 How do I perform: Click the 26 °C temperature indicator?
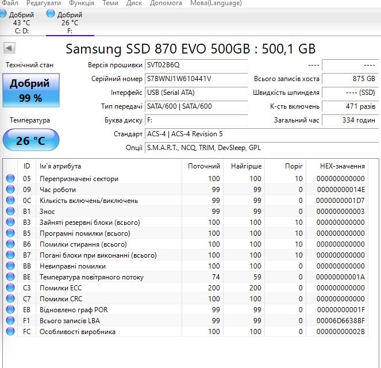(31, 140)
